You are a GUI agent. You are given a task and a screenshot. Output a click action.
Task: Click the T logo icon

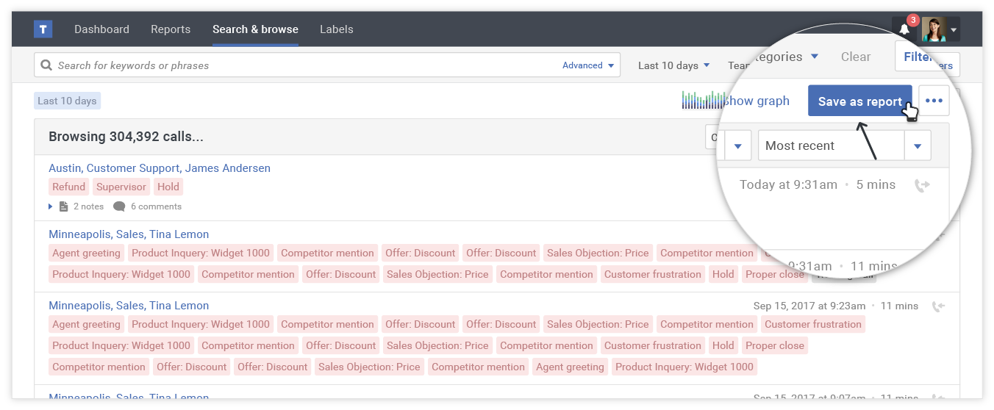tap(43, 29)
